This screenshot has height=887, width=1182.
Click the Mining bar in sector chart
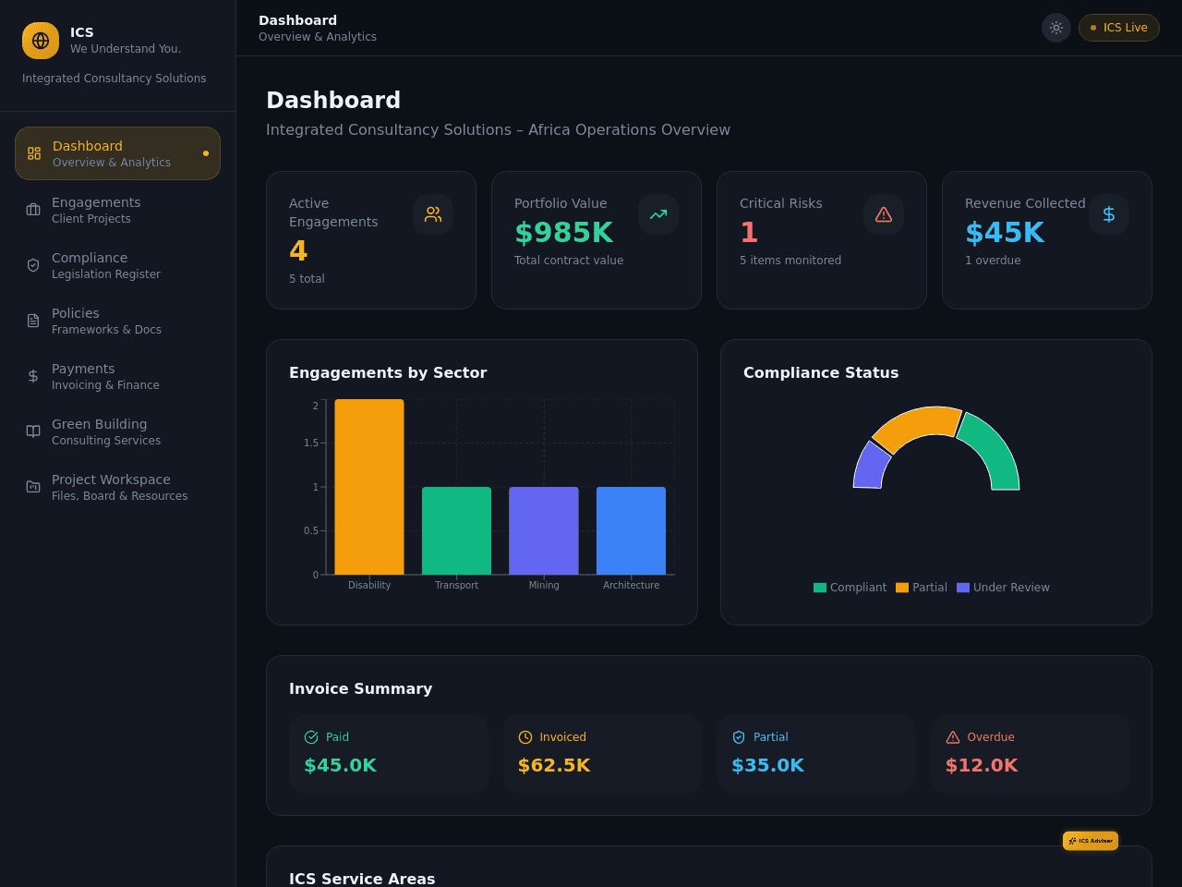(544, 530)
